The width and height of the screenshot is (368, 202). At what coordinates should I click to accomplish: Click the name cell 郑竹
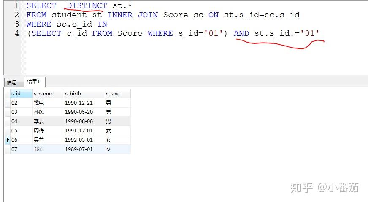pyautogui.click(x=48, y=149)
